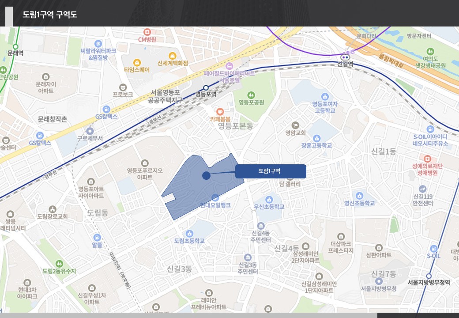Click the 영등포공원 park tree icon
The width and height of the screenshot is (459, 318).
(x=251, y=95)
